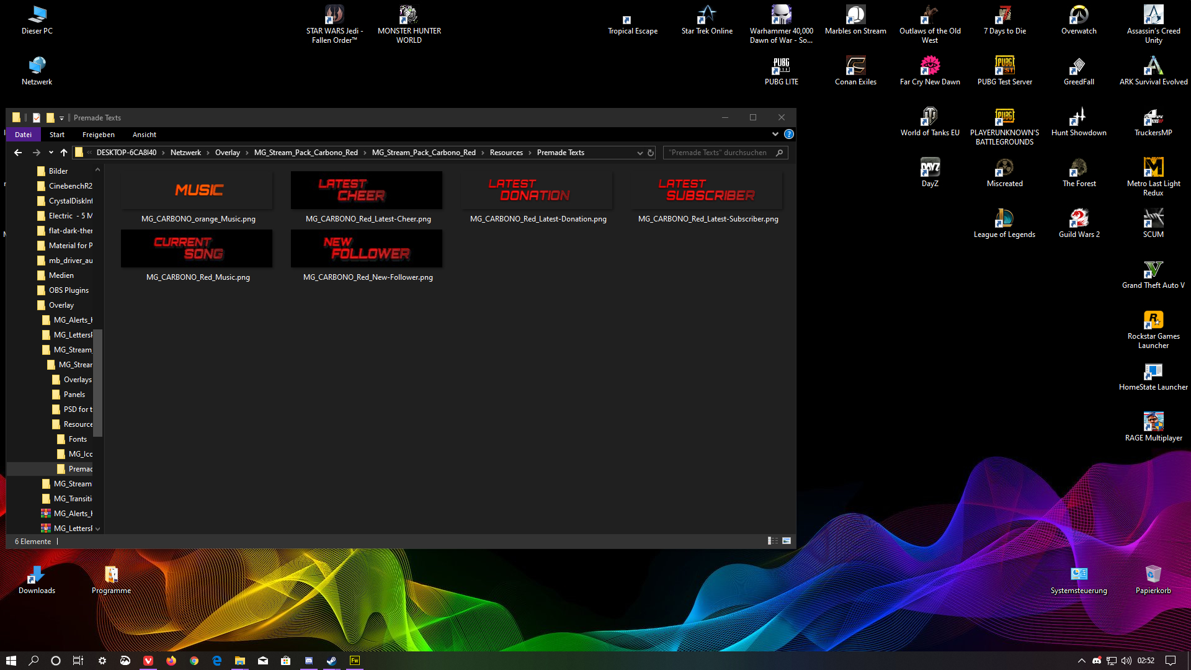The width and height of the screenshot is (1191, 670).
Task: Open the Ansicht ribbon tab
Action: pos(144,135)
